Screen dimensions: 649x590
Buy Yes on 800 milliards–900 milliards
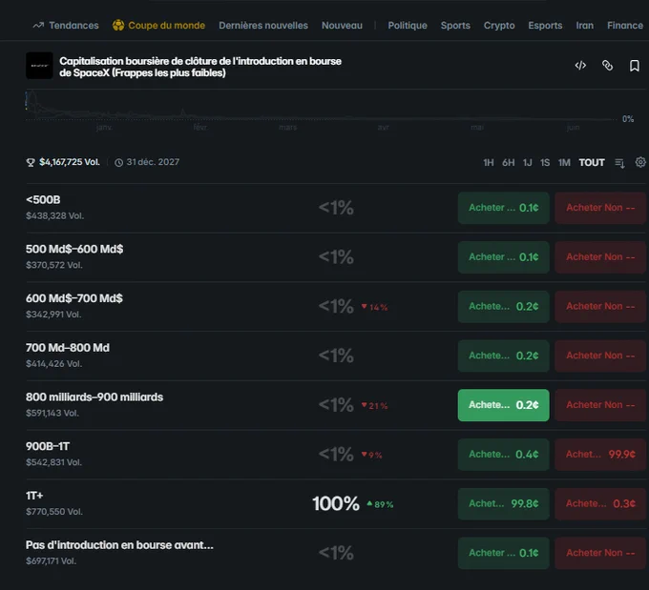[x=503, y=405]
